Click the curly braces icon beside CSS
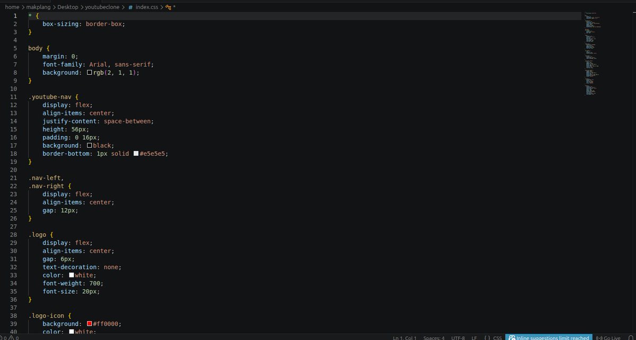 487,337
